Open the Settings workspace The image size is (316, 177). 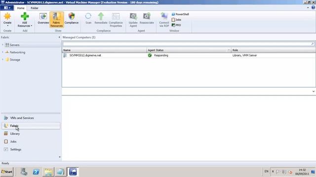(31, 149)
